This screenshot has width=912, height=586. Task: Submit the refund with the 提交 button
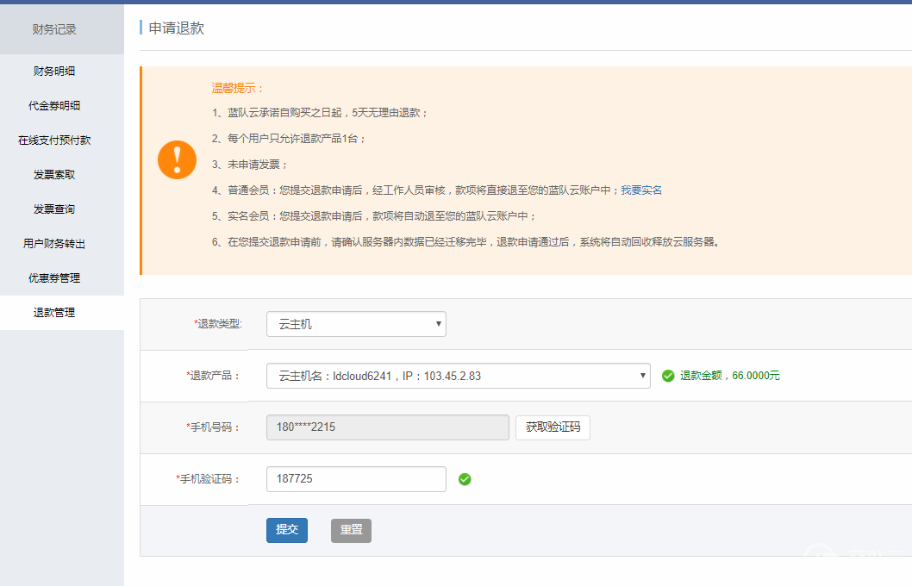(x=286, y=530)
